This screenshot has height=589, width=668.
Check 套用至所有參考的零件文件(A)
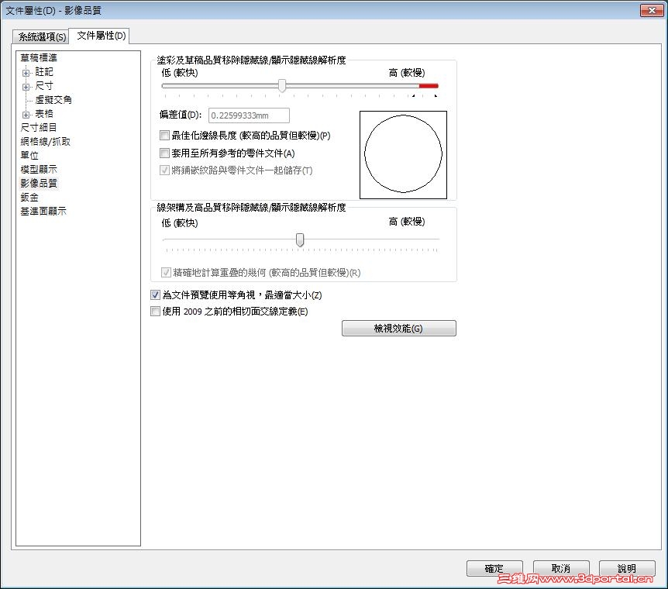(x=164, y=153)
